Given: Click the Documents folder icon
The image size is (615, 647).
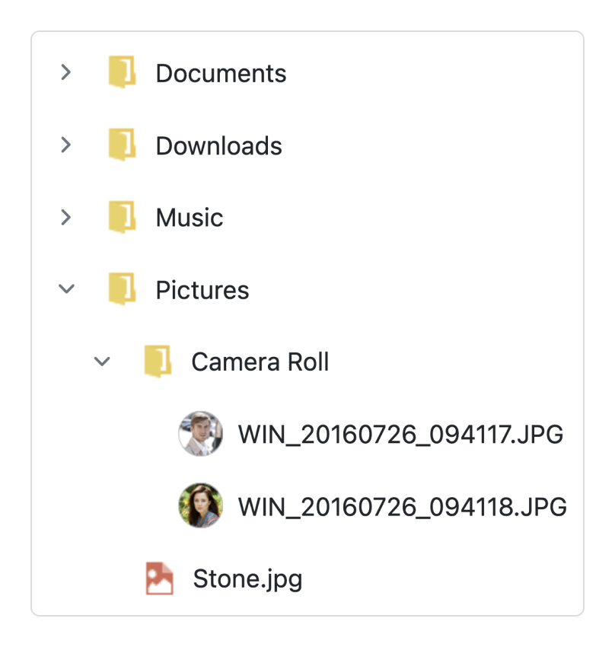Looking at the screenshot, I should point(123,72).
